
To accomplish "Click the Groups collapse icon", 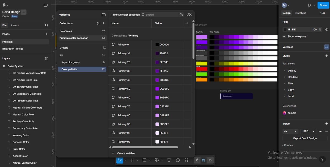I will pyautogui.click(x=104, y=48).
